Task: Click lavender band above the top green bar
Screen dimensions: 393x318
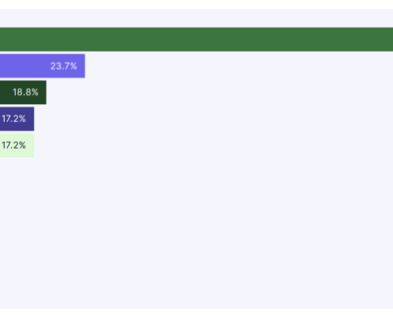Action: [x=196, y=18]
